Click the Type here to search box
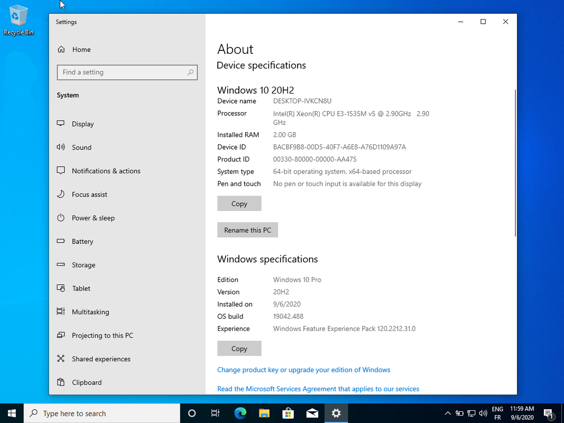Image resolution: width=564 pixels, height=423 pixels. click(x=102, y=413)
